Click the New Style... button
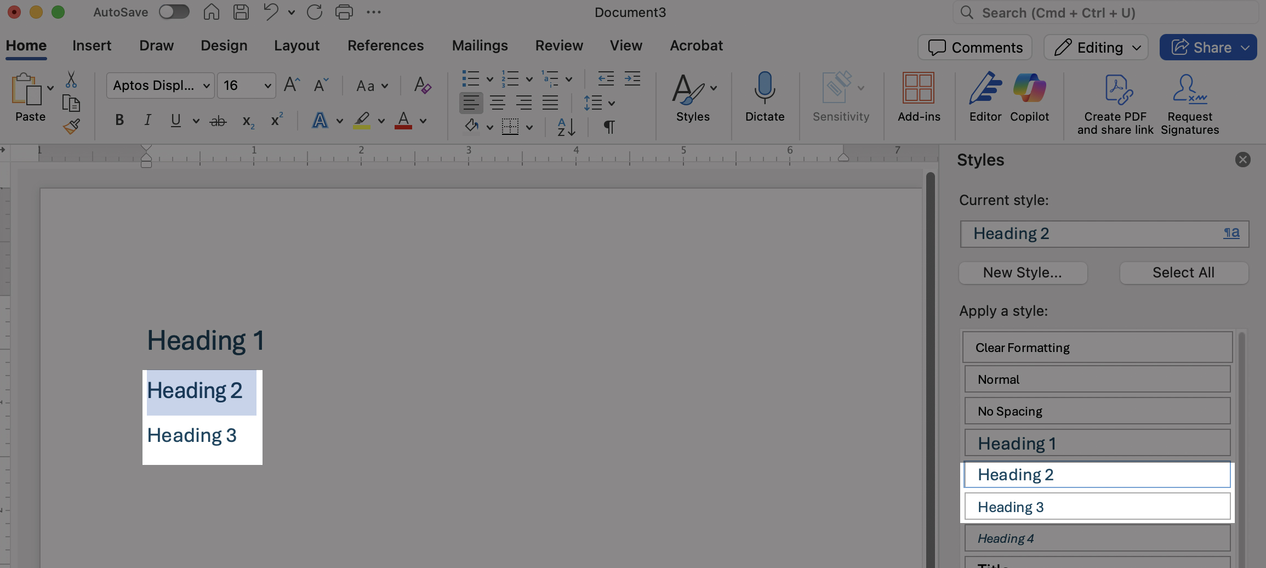This screenshot has height=568, width=1266. click(1023, 273)
